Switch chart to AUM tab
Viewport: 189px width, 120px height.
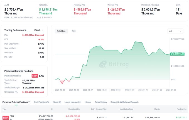coord(74,31)
